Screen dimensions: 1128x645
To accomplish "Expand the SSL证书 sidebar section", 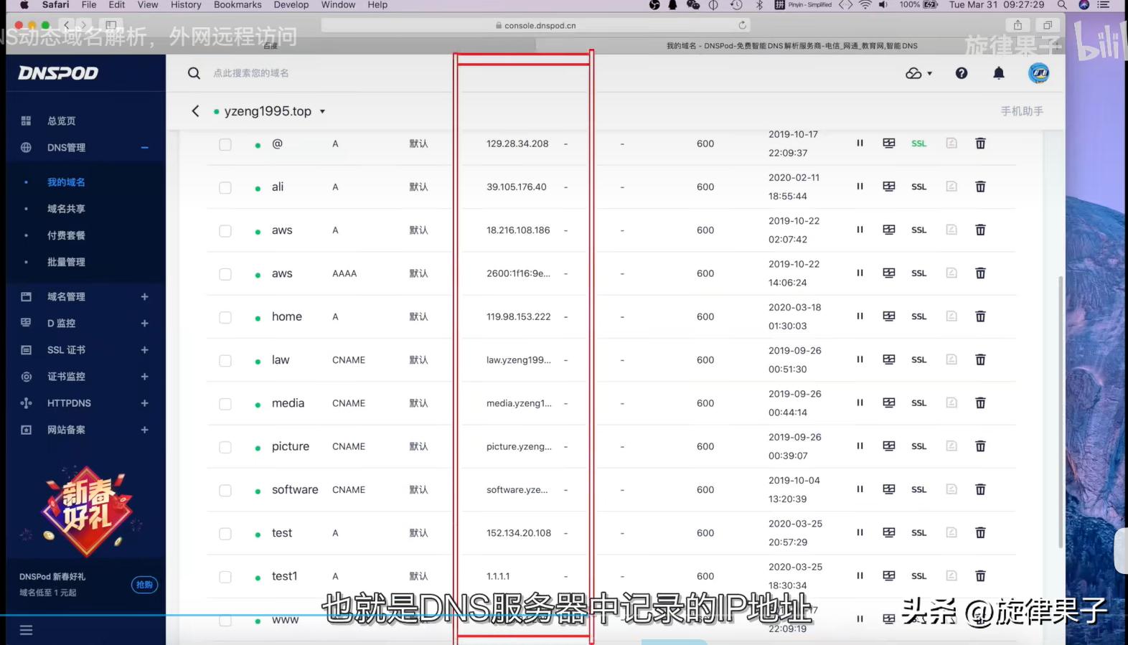I will (144, 350).
